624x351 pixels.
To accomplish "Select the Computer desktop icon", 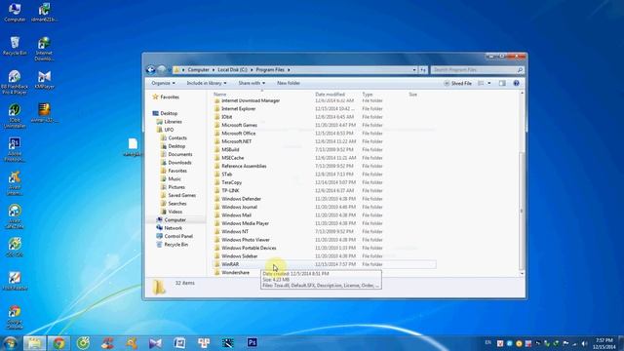I will (x=15, y=12).
